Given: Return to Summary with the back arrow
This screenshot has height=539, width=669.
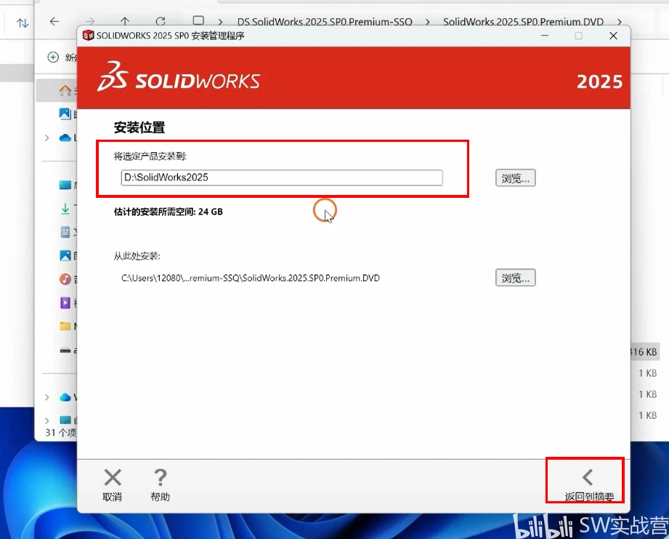Looking at the screenshot, I should click(589, 484).
